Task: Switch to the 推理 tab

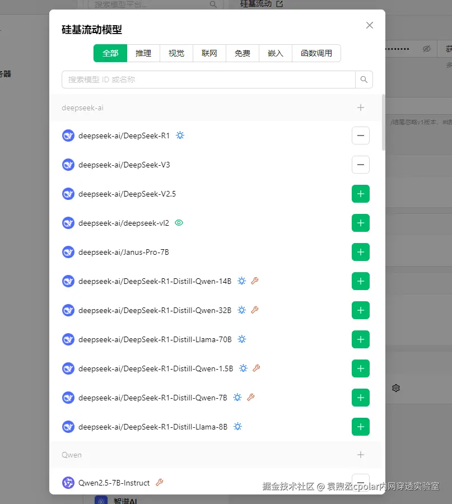Action: 143,53
